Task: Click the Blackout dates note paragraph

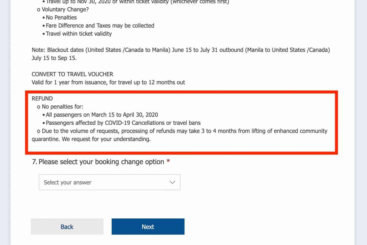Action: tap(180, 50)
